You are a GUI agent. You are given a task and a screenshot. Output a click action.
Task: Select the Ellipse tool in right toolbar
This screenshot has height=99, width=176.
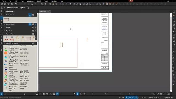pos(174,68)
